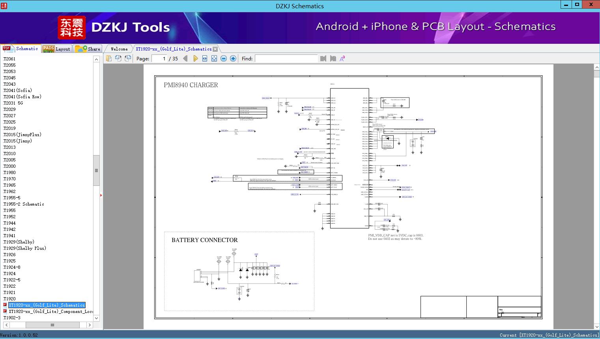The height and width of the screenshot is (339, 600).
Task: Go to the next page arrow
Action: (x=195, y=58)
